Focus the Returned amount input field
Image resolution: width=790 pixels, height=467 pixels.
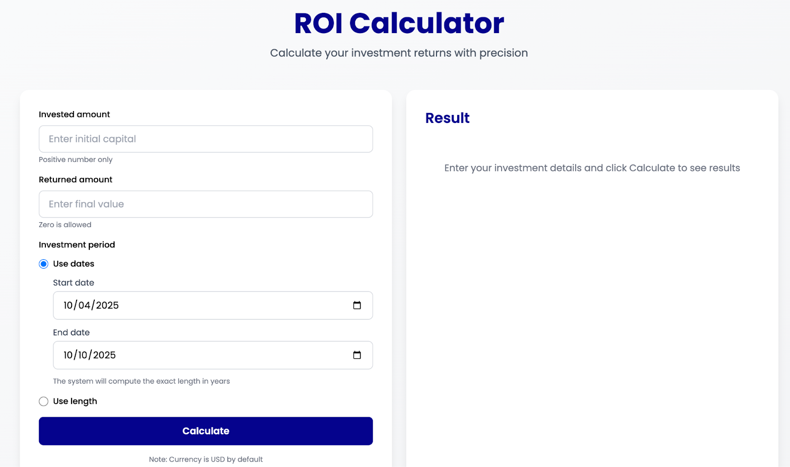[206, 204]
